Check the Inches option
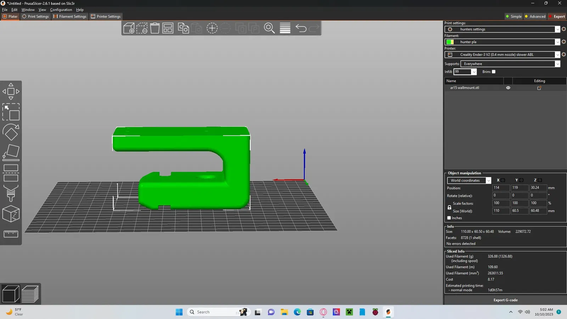This screenshot has height=319, width=567. point(449,218)
